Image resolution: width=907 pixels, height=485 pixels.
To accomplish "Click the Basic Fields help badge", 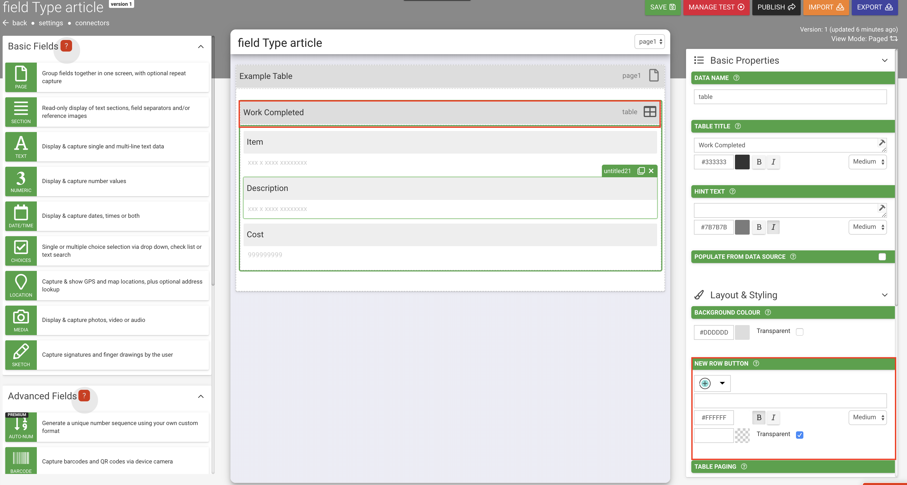I will (66, 46).
